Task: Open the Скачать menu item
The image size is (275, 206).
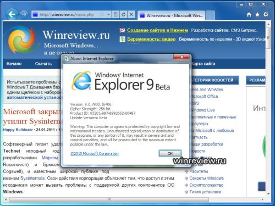Action: tap(43, 64)
